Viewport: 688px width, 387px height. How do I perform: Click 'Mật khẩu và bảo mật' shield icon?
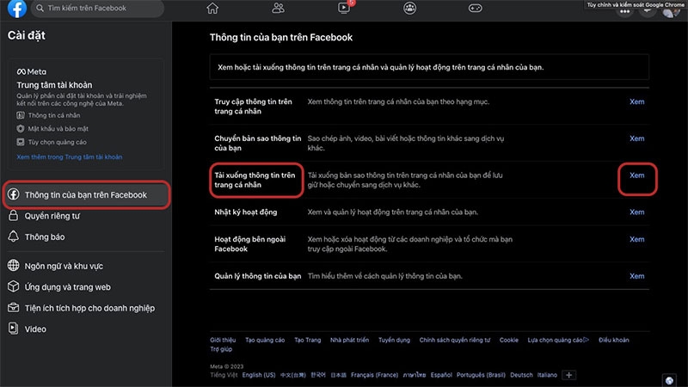(20, 128)
